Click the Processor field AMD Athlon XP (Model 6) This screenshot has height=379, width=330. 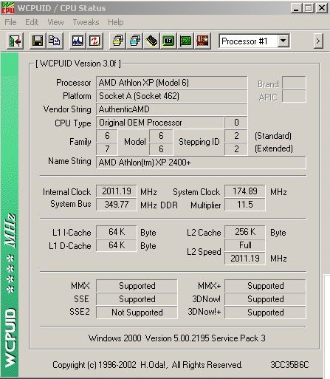coord(171,83)
